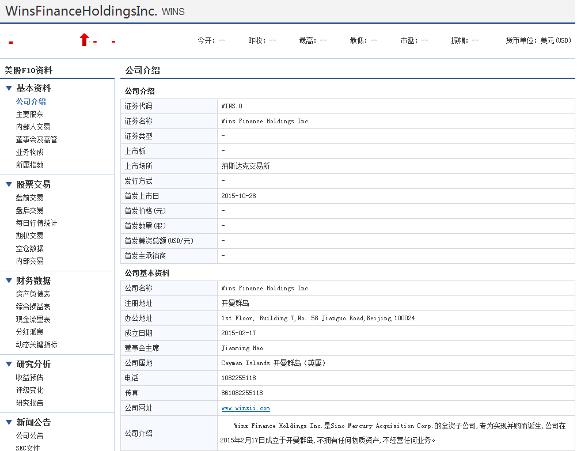Click the 振幅 quote field
This screenshot has height=451, width=577.
[x=465, y=40]
